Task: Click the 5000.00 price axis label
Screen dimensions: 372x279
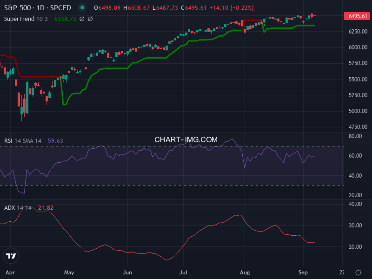Action: tap(358, 111)
